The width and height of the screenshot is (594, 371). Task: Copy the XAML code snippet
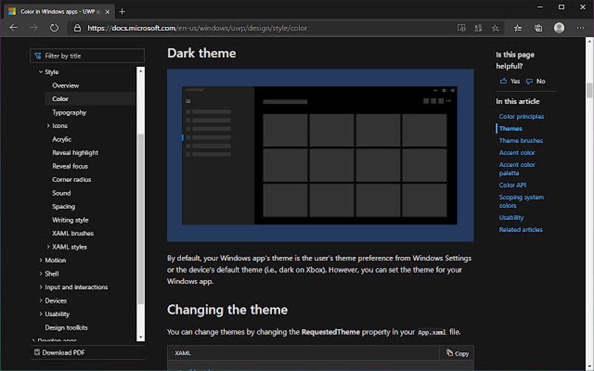[457, 353]
